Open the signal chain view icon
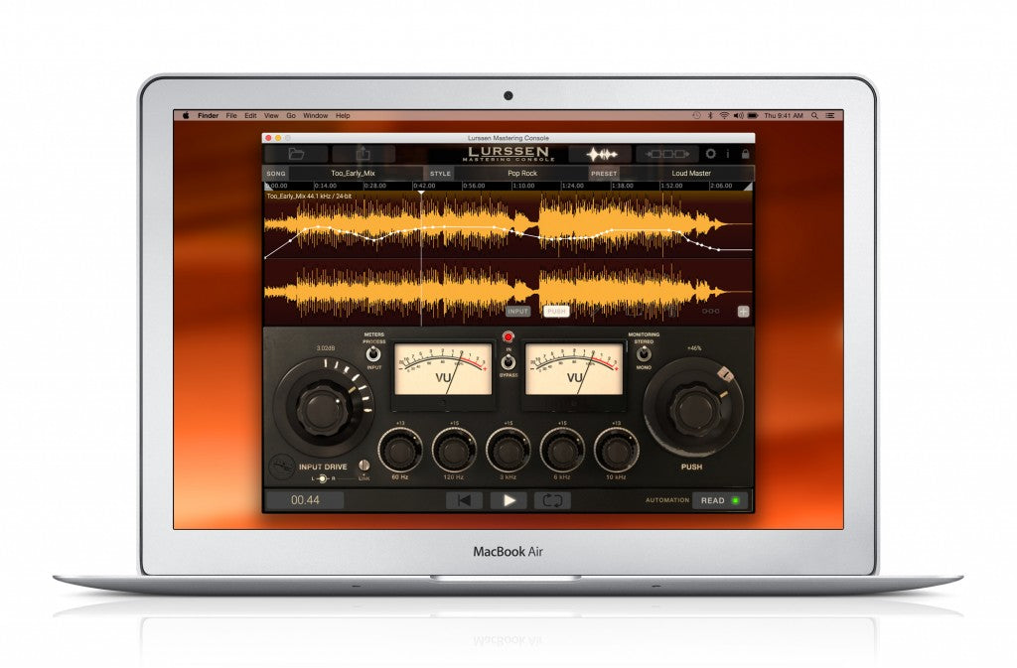 pyautogui.click(x=667, y=154)
